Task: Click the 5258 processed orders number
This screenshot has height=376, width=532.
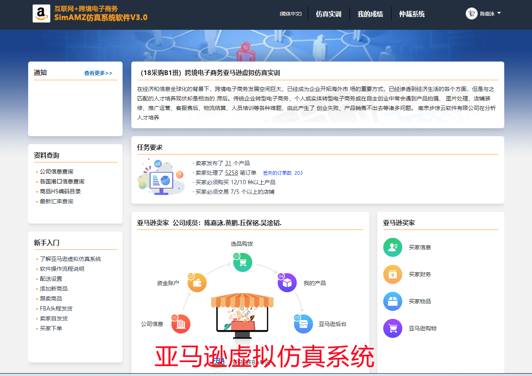Action: tap(231, 173)
